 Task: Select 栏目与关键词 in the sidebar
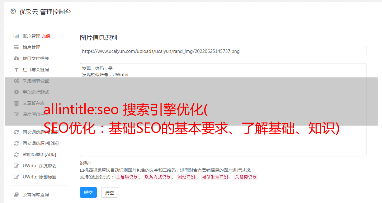tap(36, 70)
